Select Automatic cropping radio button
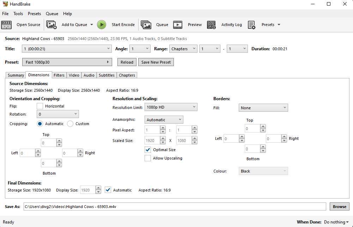Screen dimensions: 353x227 coord(40,124)
